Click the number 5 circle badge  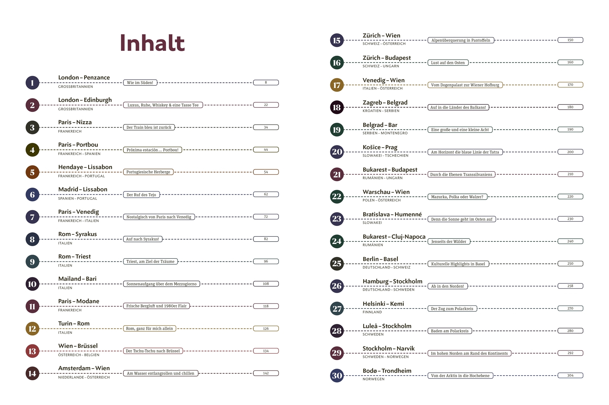click(x=32, y=172)
